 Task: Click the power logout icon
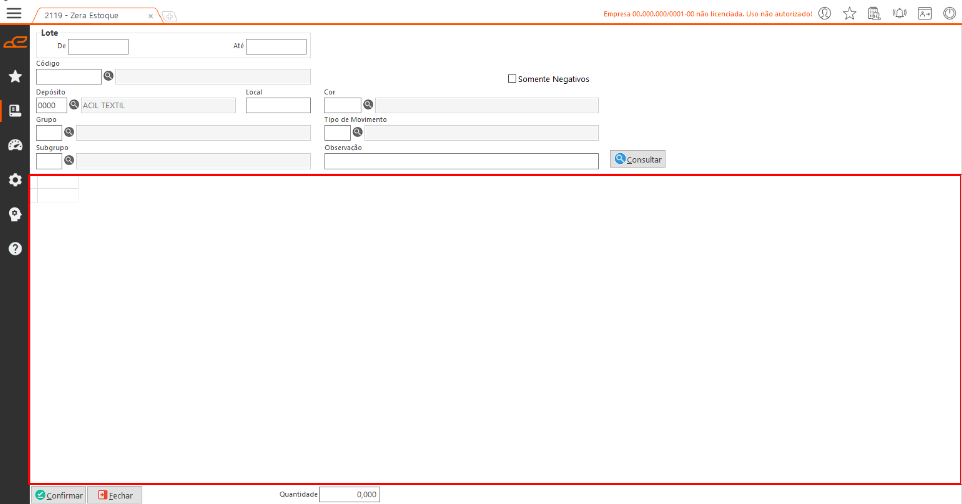click(949, 13)
